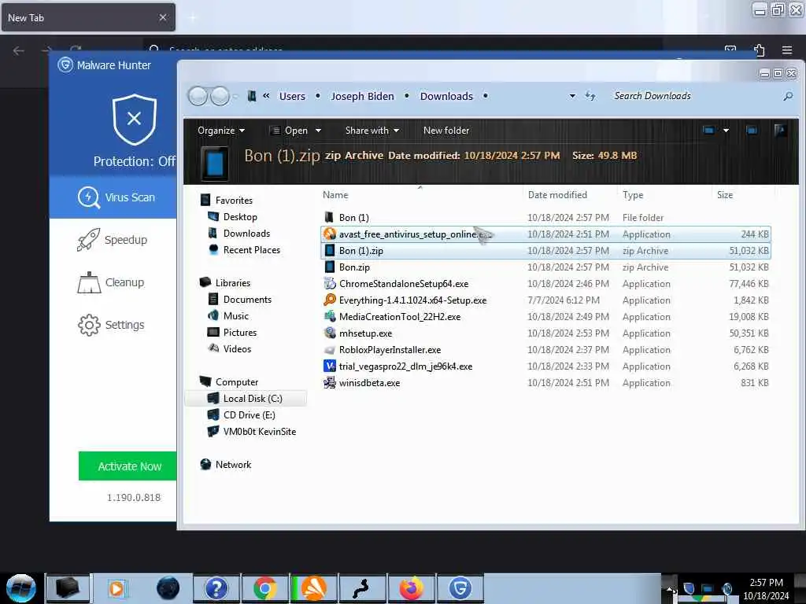This screenshot has height=604, width=806.
Task: Select RobloxPlayerInstaller.exe file
Action: 545,350
